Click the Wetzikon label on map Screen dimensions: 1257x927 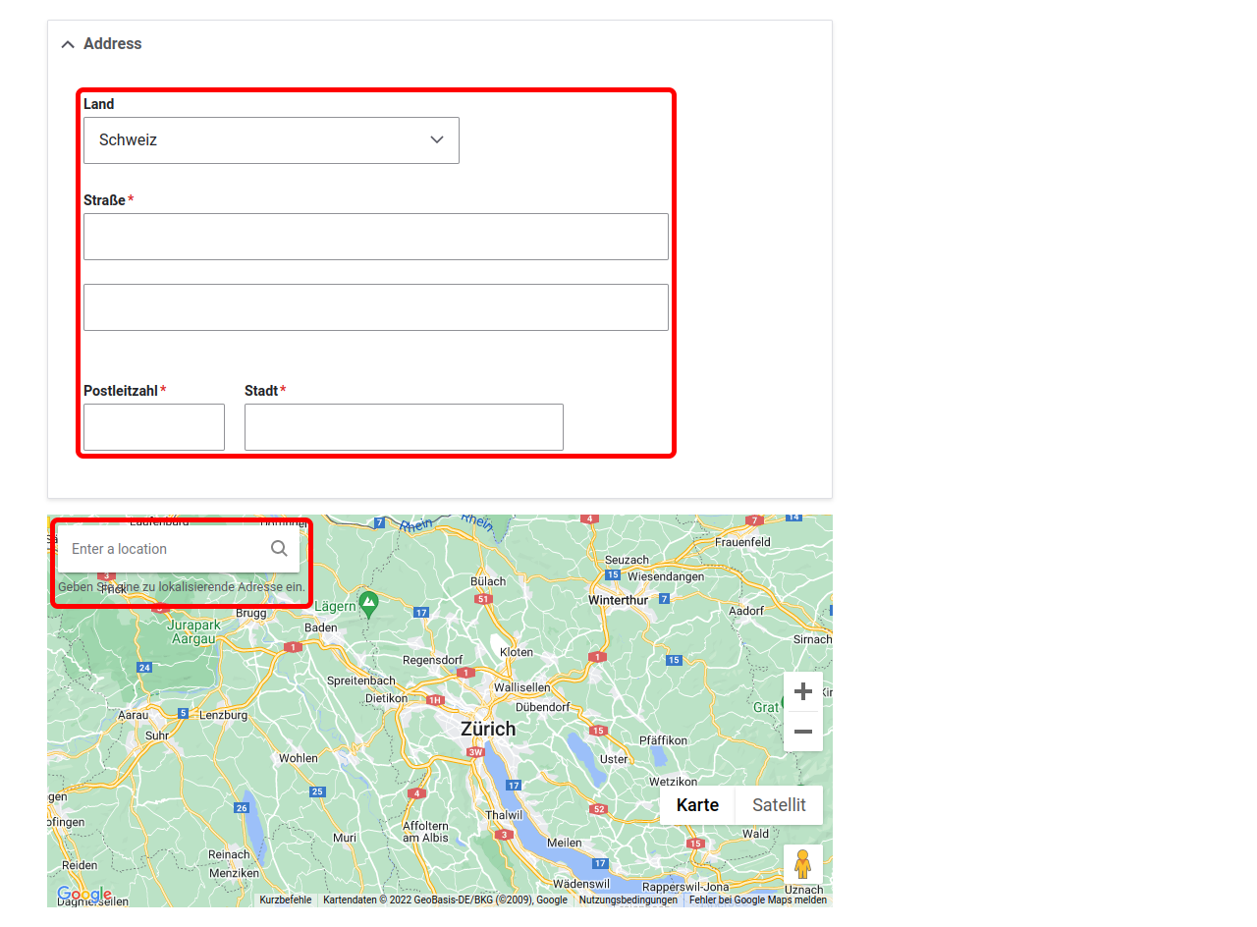pos(673,782)
